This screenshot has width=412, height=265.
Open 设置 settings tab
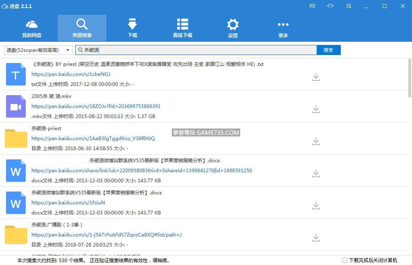coord(233,29)
